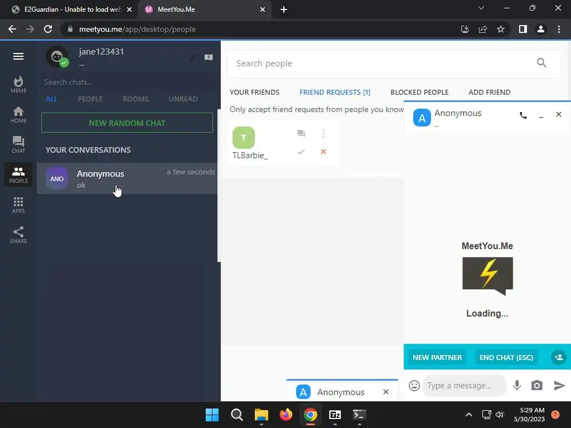Click conversations list scrollbar

(219, 185)
